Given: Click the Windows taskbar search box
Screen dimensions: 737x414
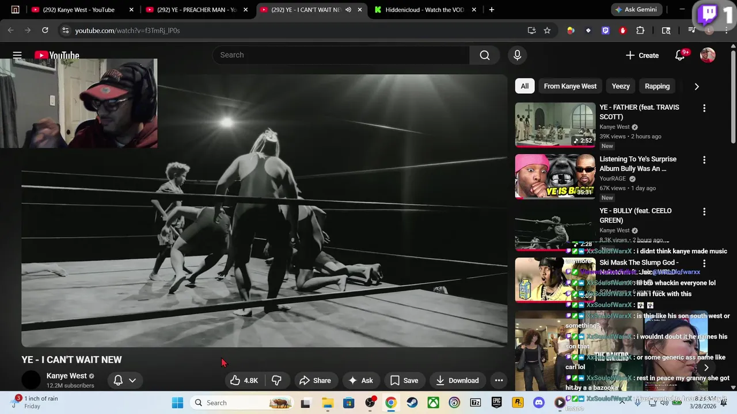Looking at the screenshot, I should [241, 402].
